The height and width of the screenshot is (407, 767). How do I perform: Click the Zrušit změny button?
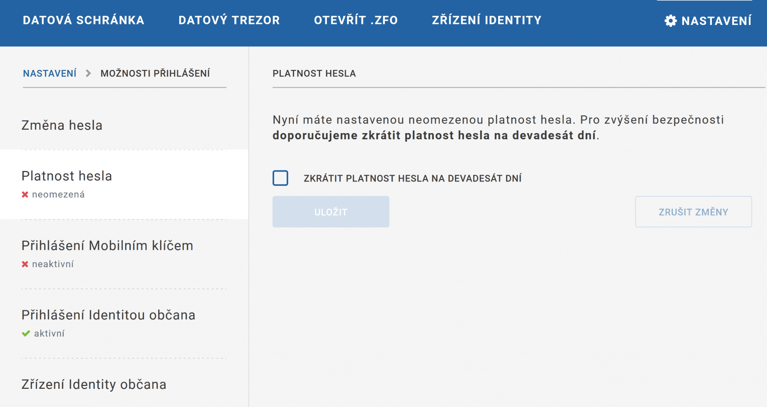click(693, 212)
